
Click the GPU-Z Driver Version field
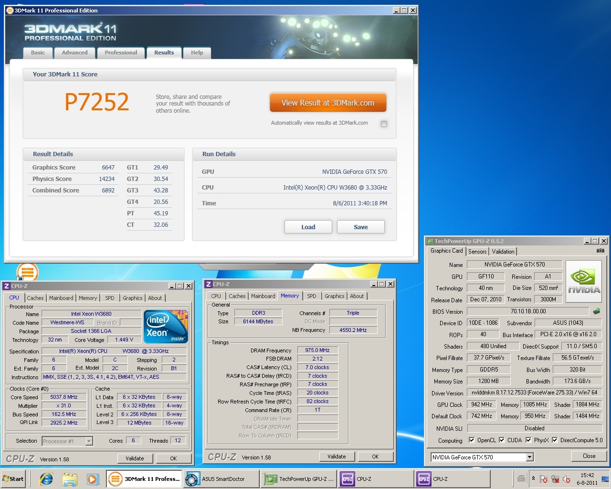pyautogui.click(x=535, y=393)
